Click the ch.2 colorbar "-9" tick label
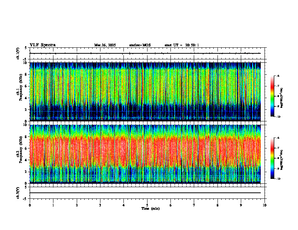 click(278, 168)
